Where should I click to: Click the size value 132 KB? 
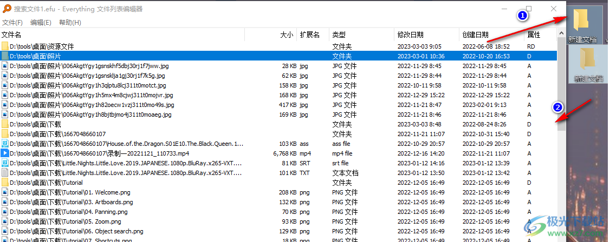coord(287,202)
